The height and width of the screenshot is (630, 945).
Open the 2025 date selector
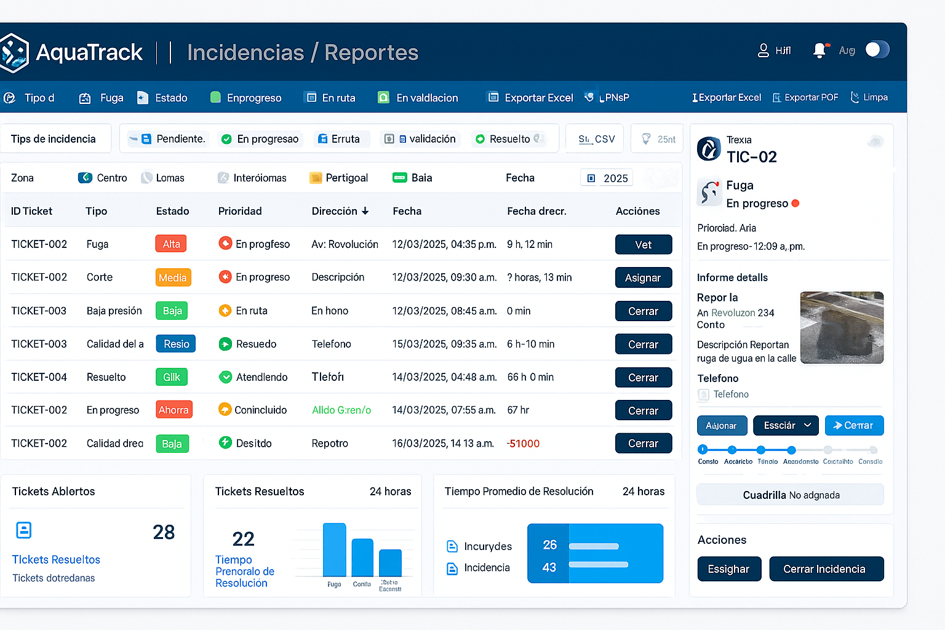tap(607, 178)
